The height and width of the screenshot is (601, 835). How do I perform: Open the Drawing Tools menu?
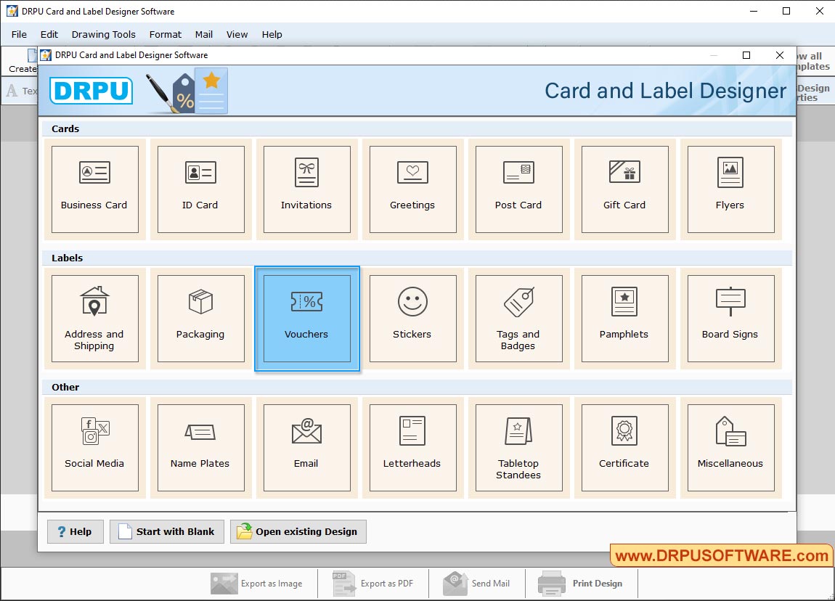(103, 34)
